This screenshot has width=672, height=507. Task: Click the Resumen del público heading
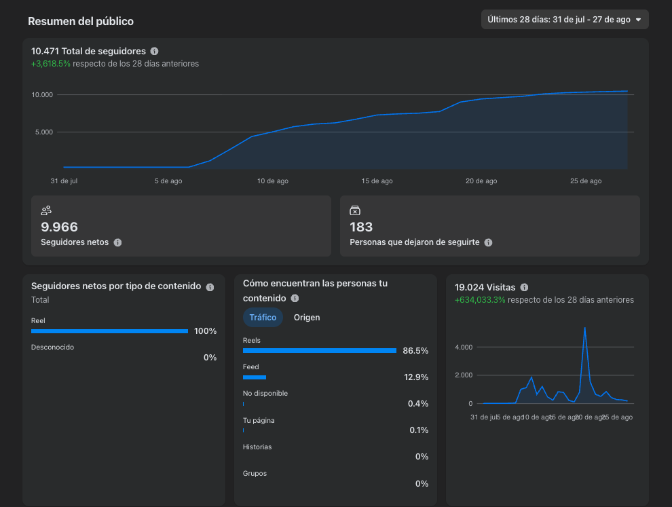click(81, 22)
